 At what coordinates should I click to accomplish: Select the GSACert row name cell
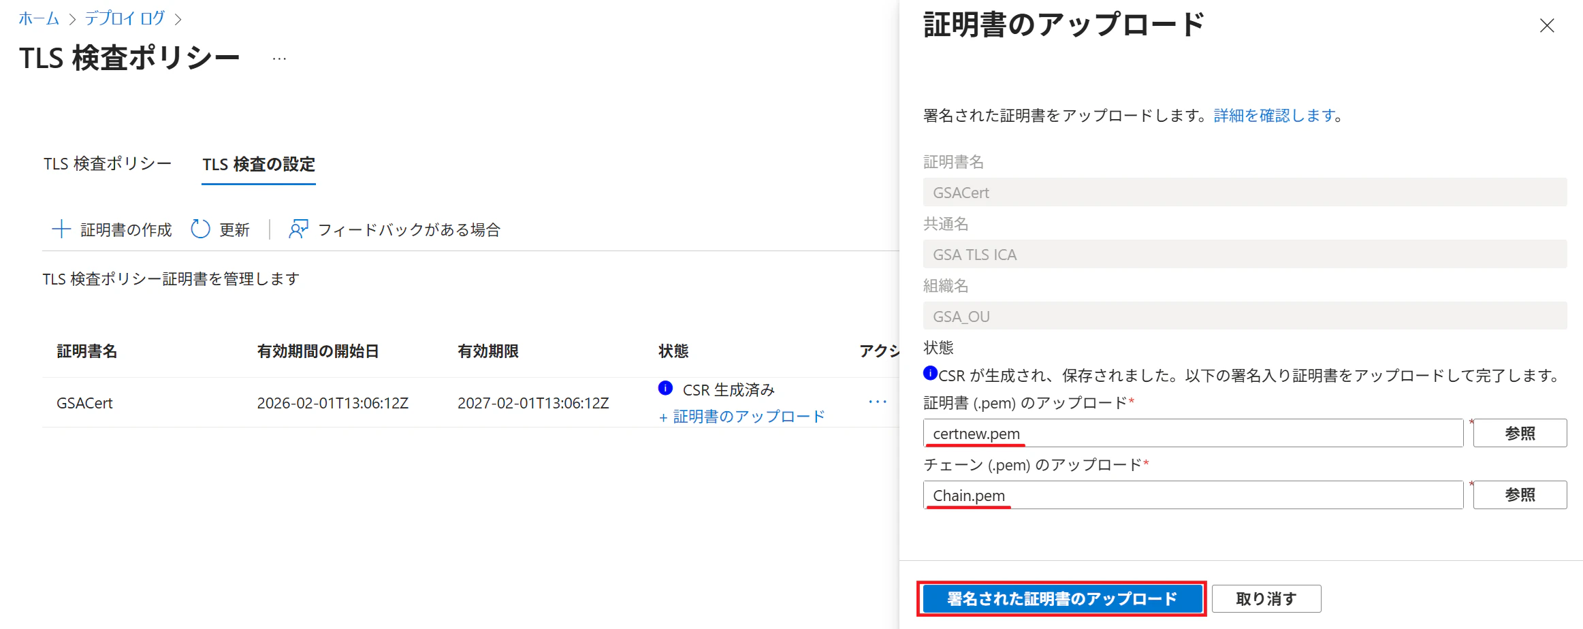84,403
